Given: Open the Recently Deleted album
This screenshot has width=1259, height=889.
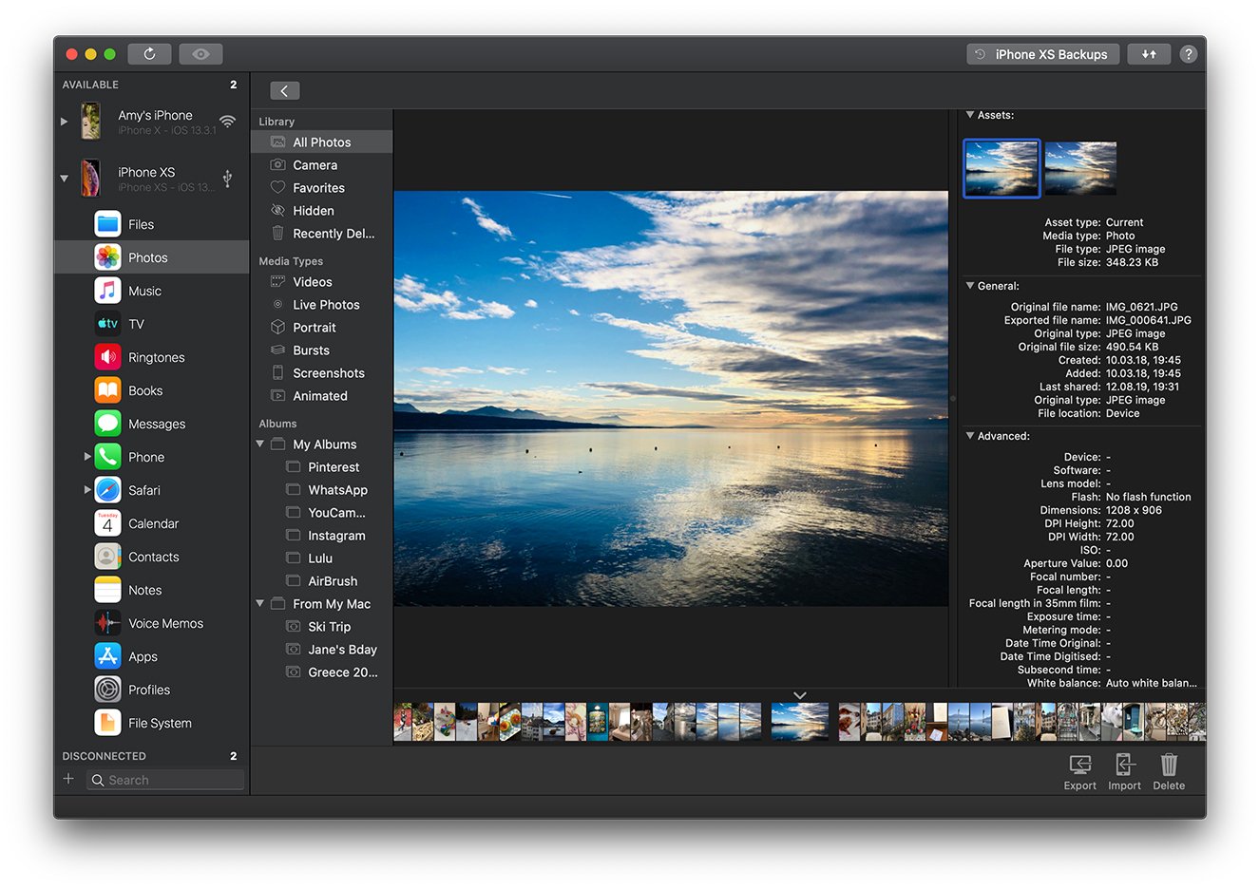Looking at the screenshot, I should (x=332, y=233).
